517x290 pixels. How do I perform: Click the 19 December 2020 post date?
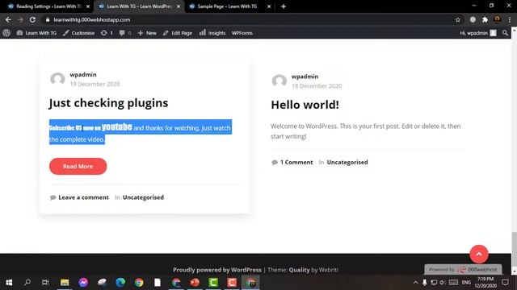tap(95, 84)
